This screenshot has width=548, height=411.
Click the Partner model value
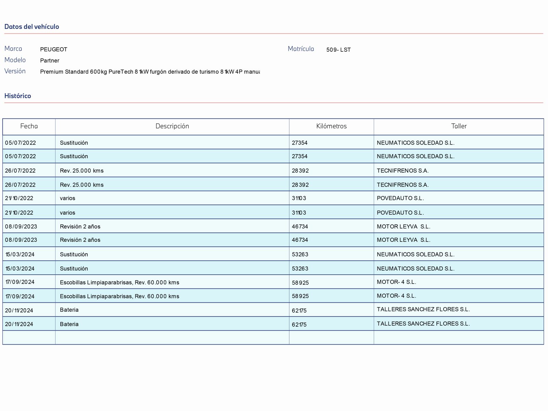tap(50, 61)
